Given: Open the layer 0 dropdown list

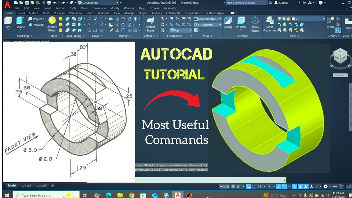Looking at the screenshot, I should 301,19.
